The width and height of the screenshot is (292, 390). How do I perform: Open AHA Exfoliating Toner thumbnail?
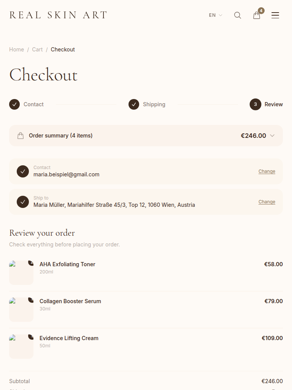[21, 273]
